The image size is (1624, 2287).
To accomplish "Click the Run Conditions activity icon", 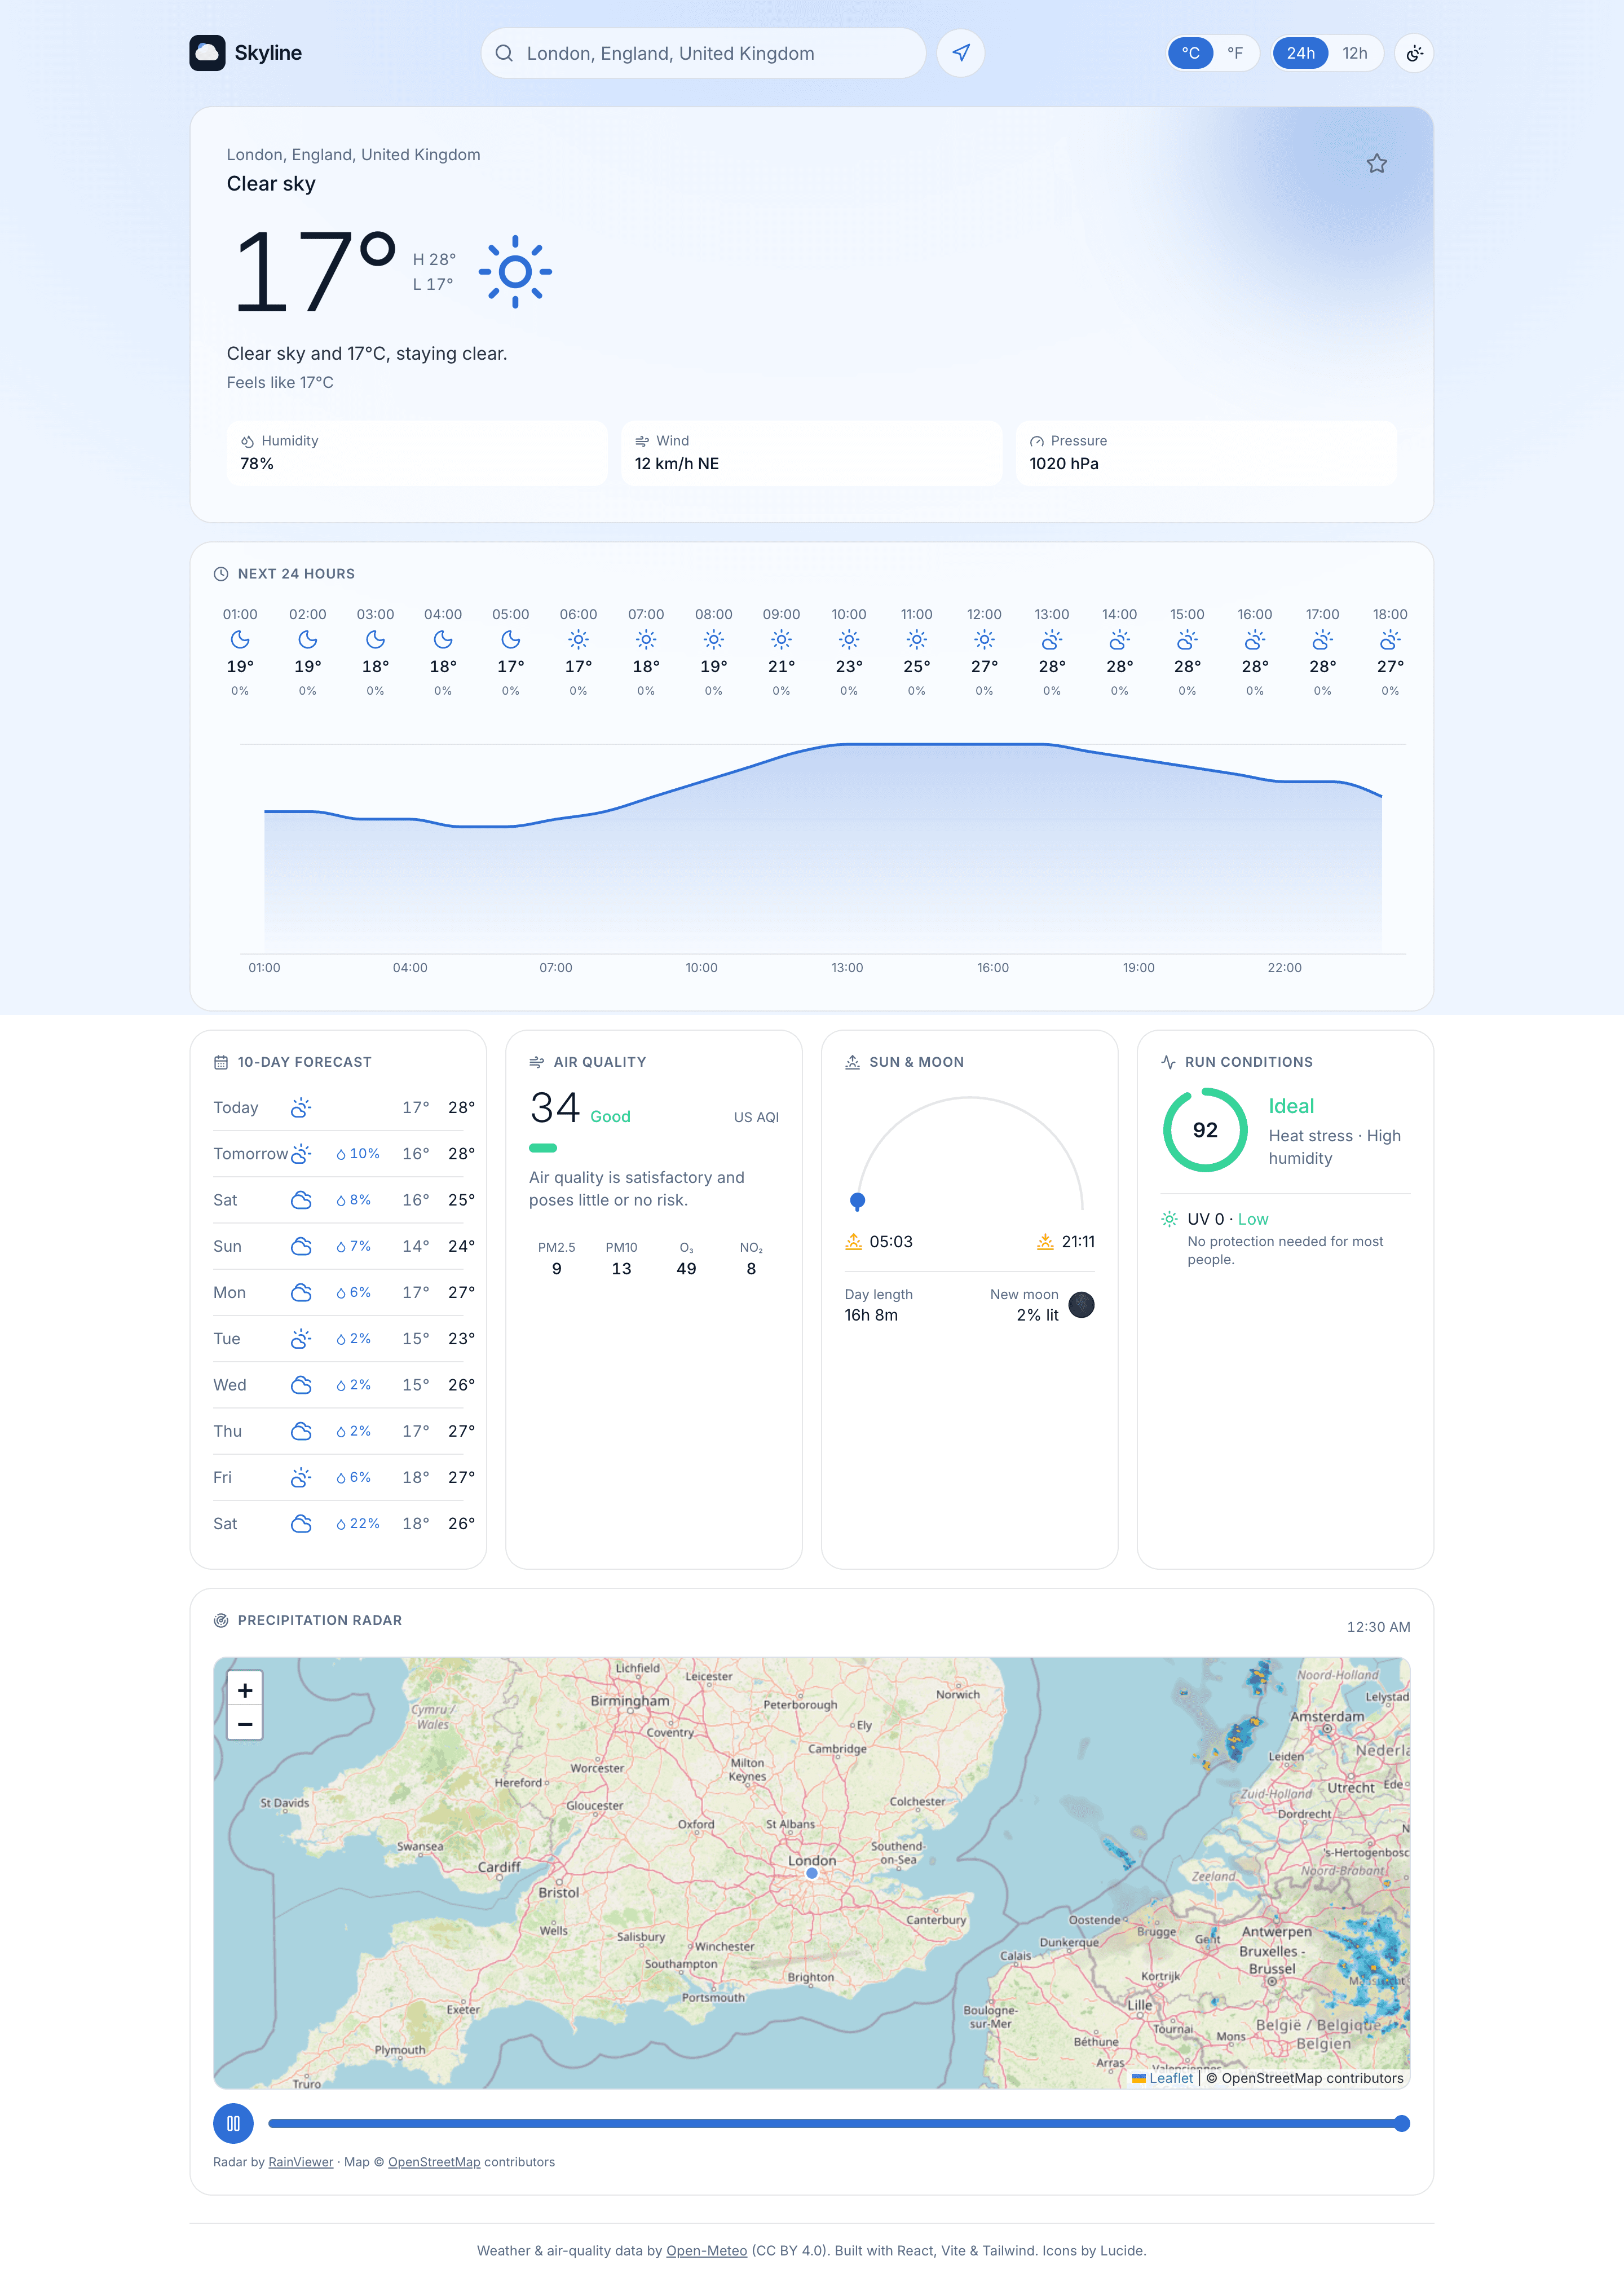I will 1168,1062.
